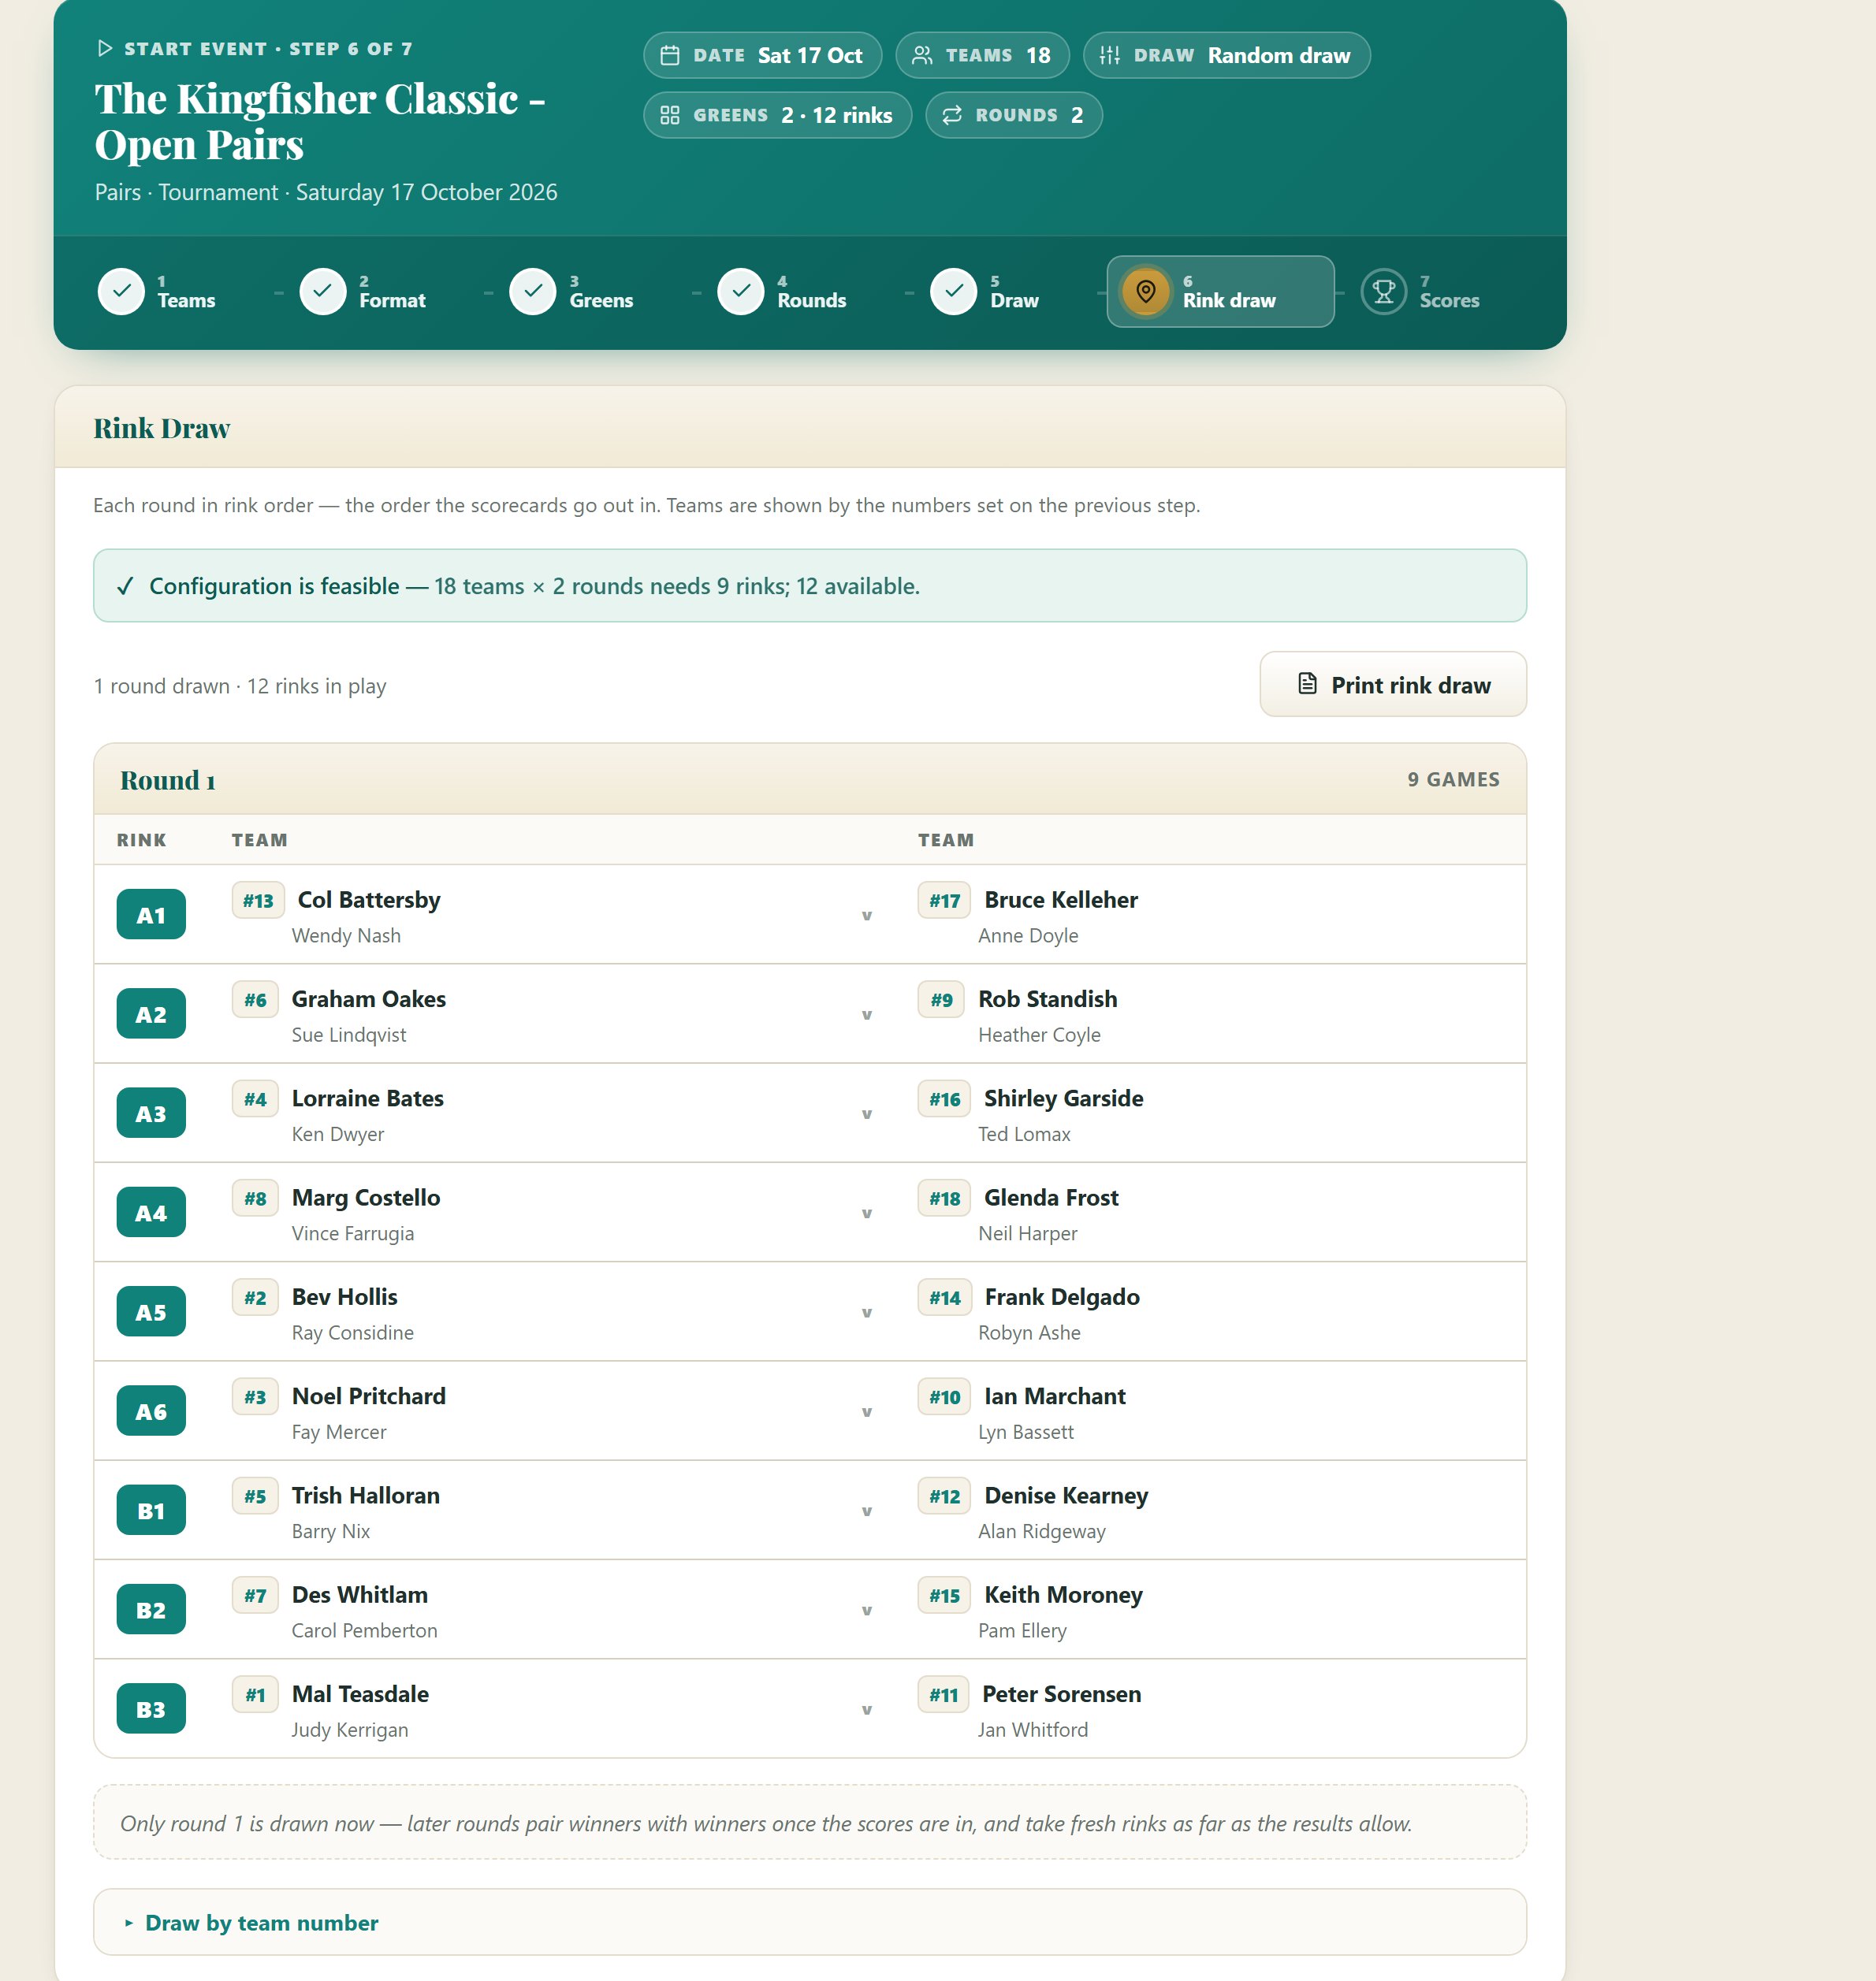Click the Print rink draw button
The image size is (1876, 1981).
coord(1393,685)
